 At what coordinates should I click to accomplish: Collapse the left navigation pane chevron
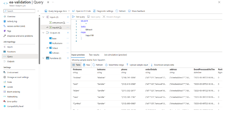[38, 11]
